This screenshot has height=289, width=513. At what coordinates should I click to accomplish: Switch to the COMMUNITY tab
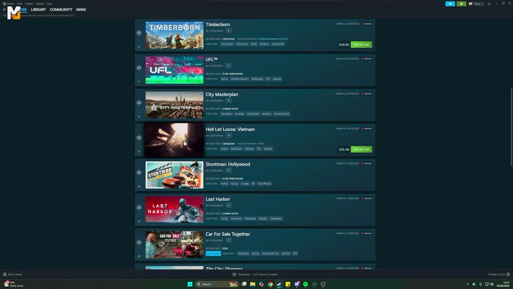pos(61,10)
